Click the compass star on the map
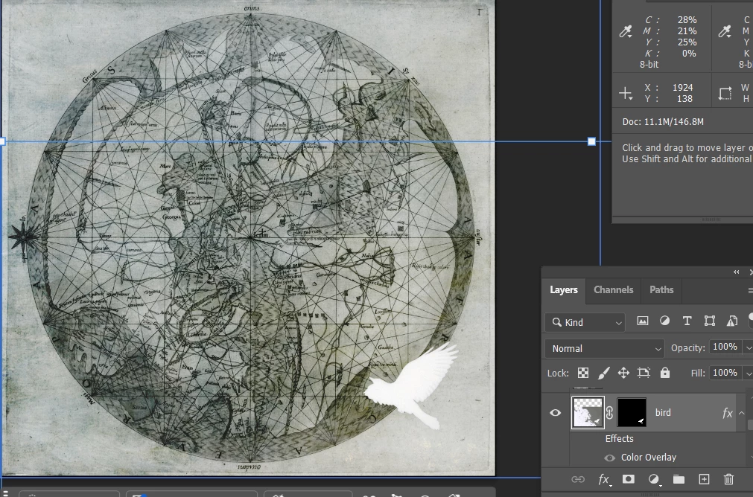Image resolution: width=753 pixels, height=497 pixels. [22, 236]
